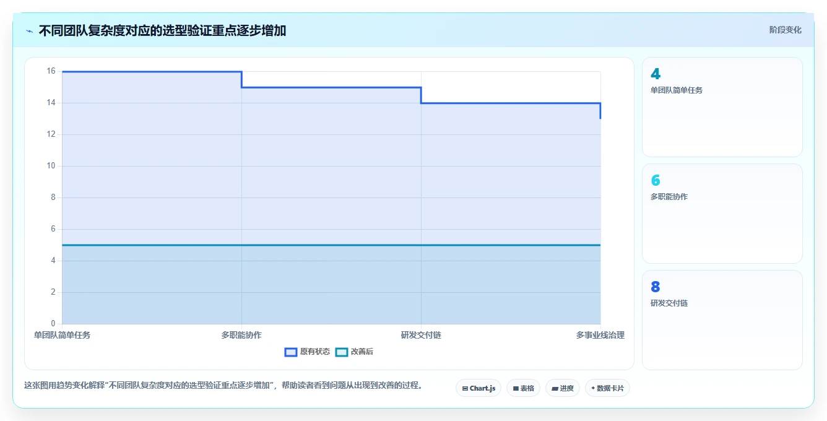This screenshot has height=421, width=827.
Task: Click the 阶段变化 label in the header
Action: (x=785, y=30)
